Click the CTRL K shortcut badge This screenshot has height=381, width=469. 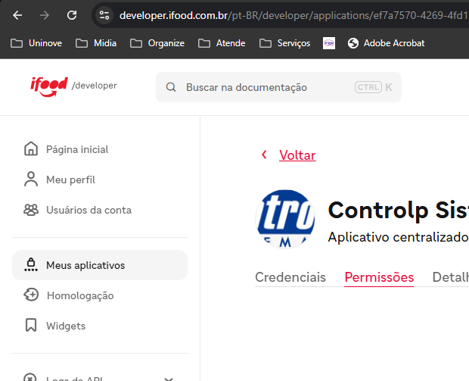click(374, 87)
